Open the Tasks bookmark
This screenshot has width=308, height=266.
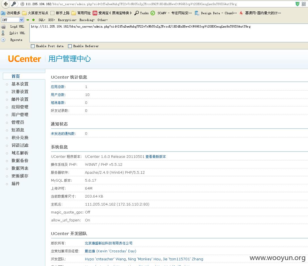tap(141, 13)
